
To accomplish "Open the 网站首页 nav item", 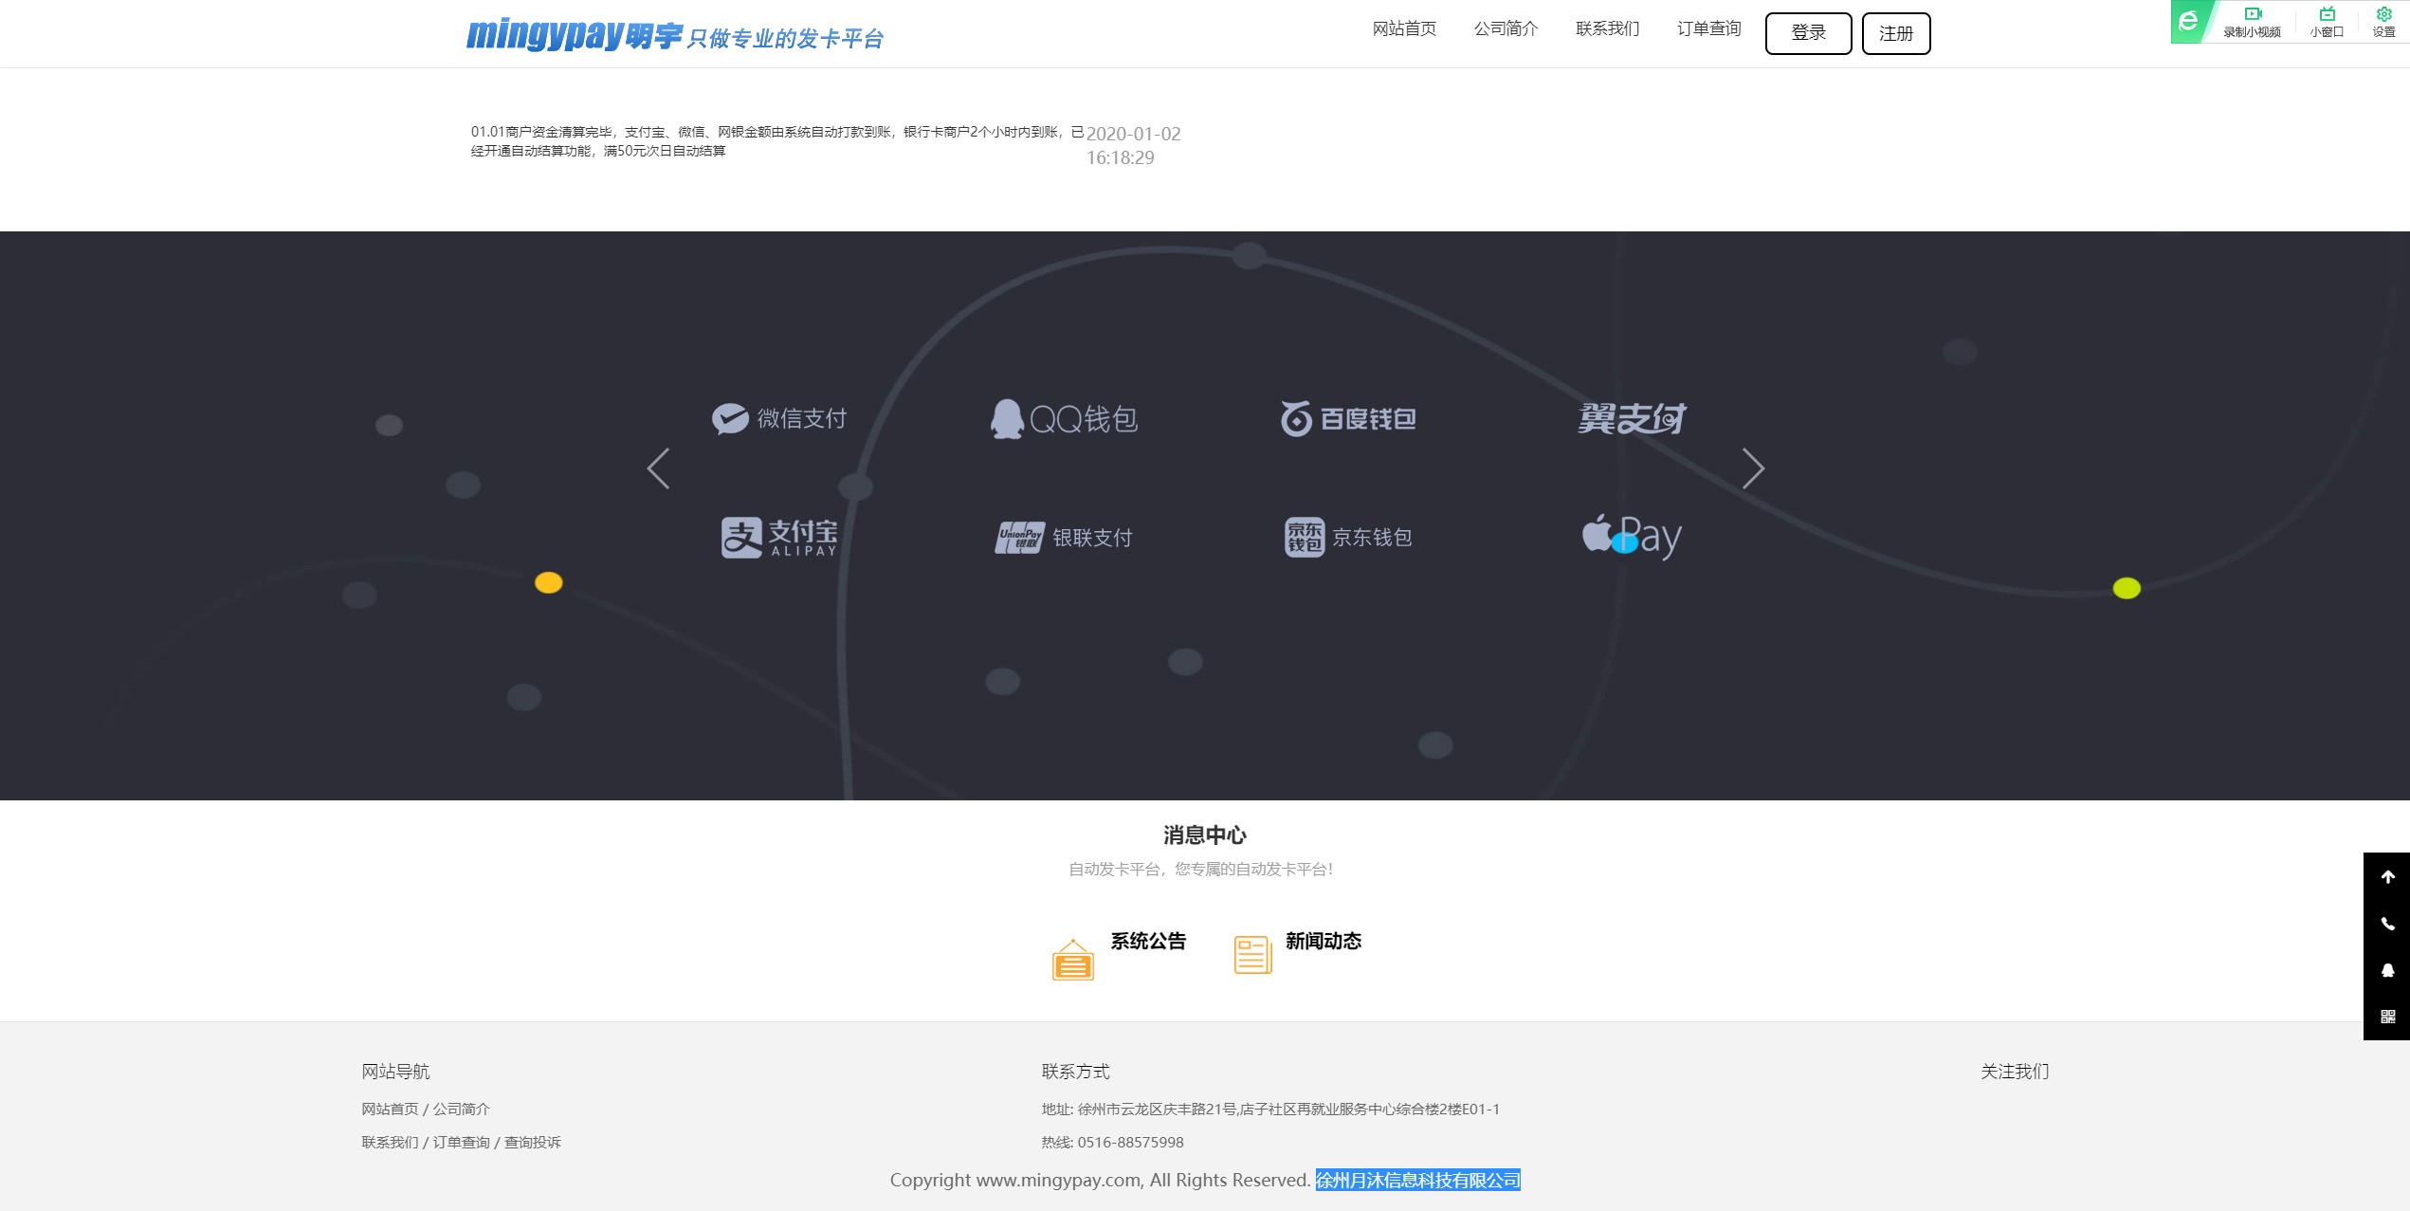I will pos(1404,29).
